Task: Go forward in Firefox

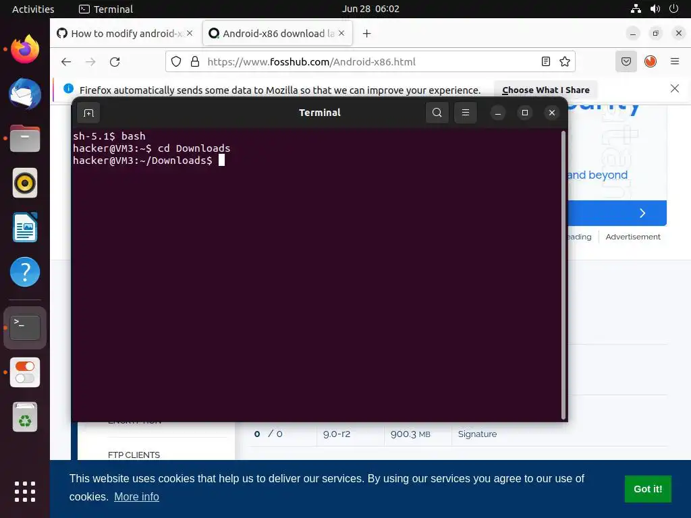Action: [x=90, y=61]
